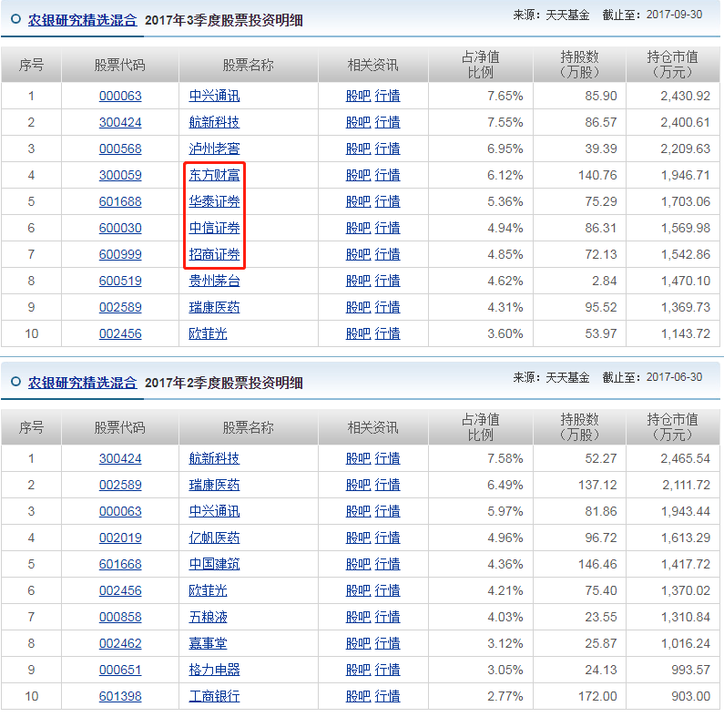Click stock code 000651

point(120,670)
